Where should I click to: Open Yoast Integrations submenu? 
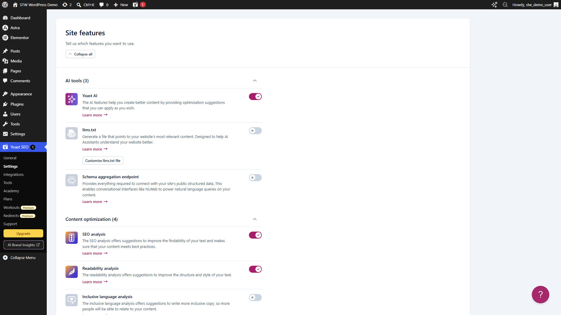13,174
